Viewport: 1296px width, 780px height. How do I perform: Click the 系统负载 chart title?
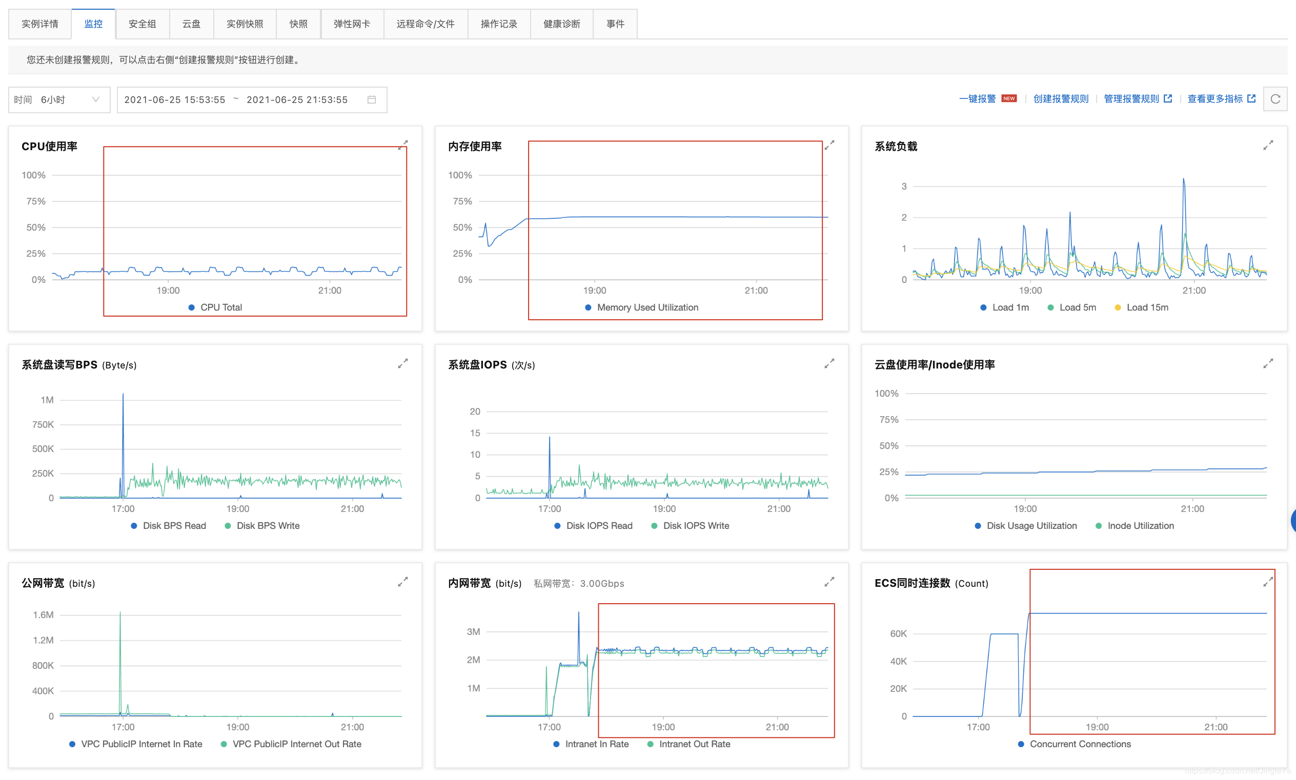(x=896, y=147)
